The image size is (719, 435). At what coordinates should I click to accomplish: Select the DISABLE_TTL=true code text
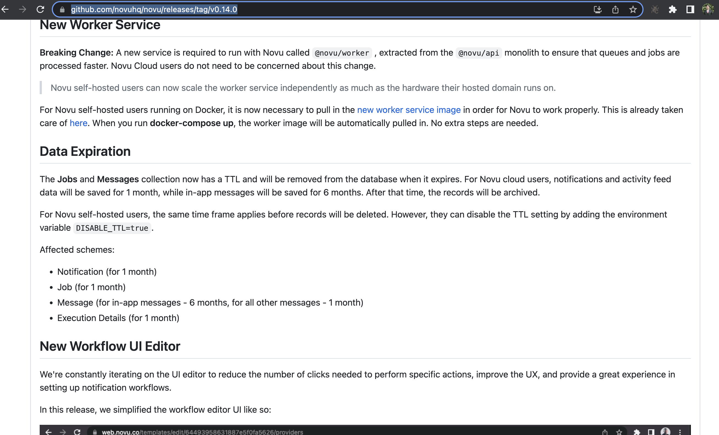coord(112,228)
